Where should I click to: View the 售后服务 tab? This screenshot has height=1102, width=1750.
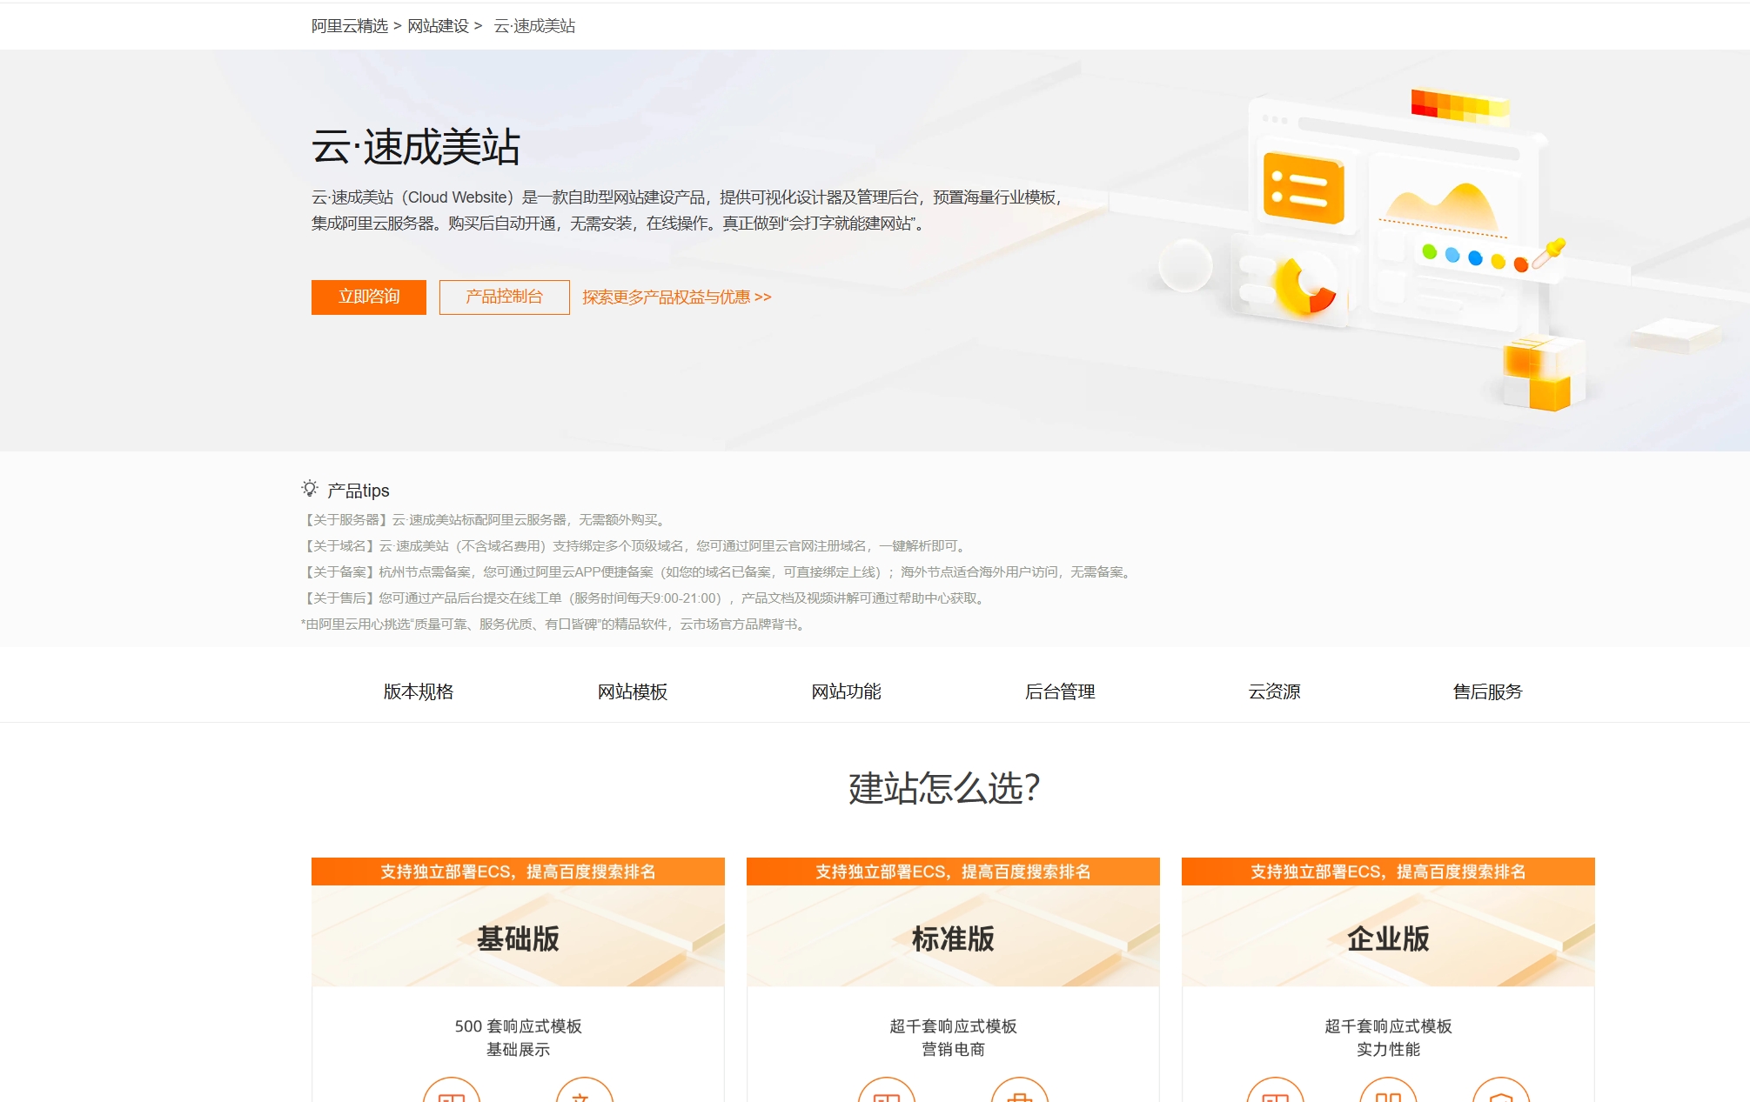tap(1488, 691)
